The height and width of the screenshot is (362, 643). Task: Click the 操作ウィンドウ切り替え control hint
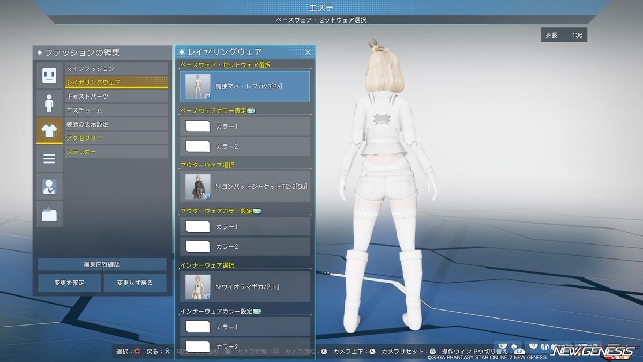point(483,352)
